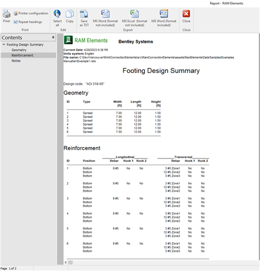Click the Bentley Systems text
This screenshot has height=271, width=260.
point(136,42)
